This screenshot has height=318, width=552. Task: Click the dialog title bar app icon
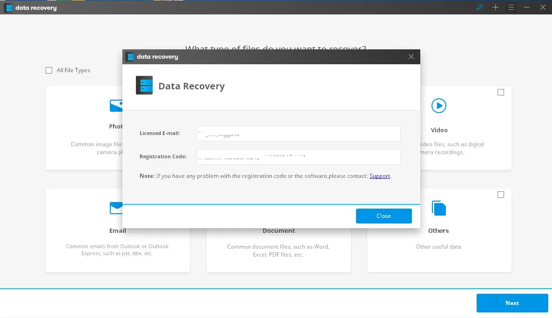[131, 57]
